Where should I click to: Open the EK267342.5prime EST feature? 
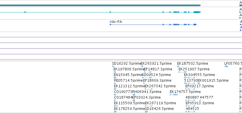(x=149, y=89)
